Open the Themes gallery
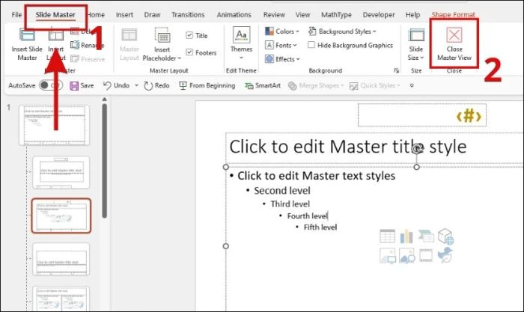The width and height of the screenshot is (524, 312). 241,43
